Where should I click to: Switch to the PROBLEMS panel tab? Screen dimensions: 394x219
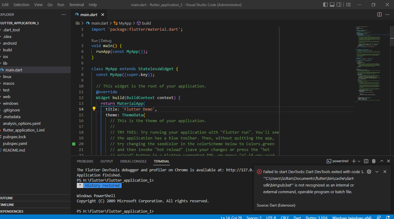(85, 161)
